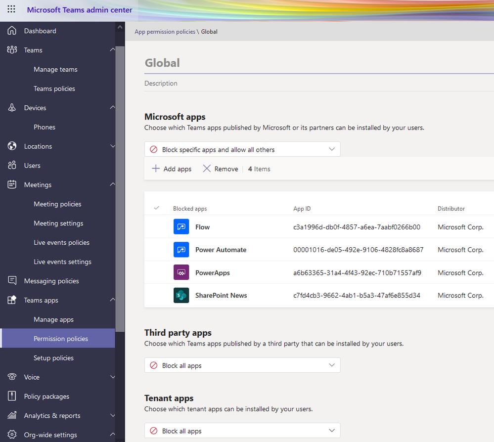
Task: Open Teams policies in sidebar
Action: click(54, 88)
